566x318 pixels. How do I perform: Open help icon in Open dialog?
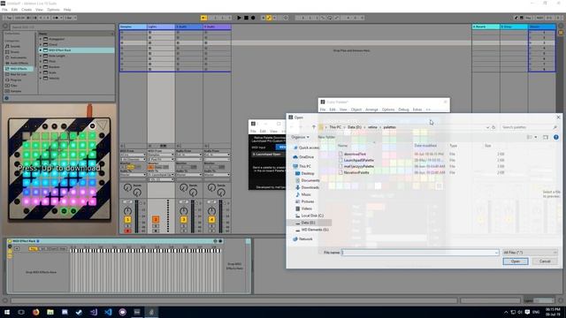556,138
